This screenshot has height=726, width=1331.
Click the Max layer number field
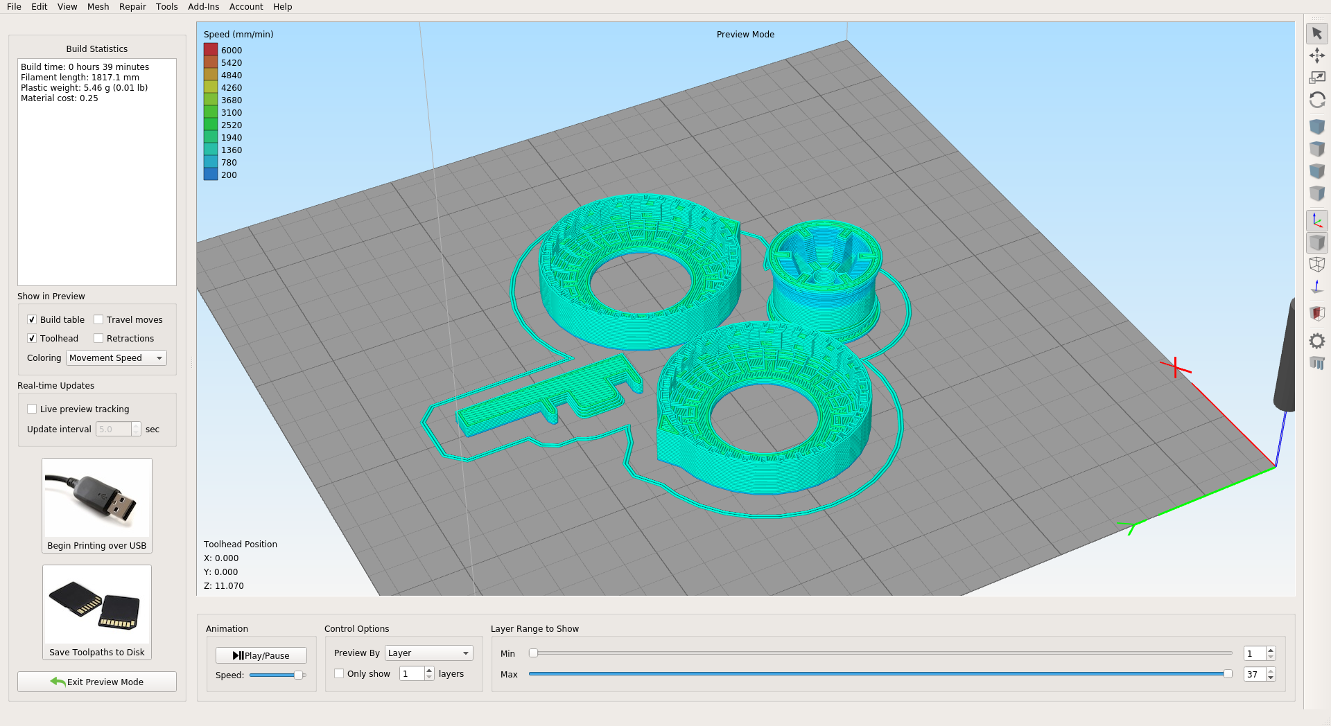1255,674
